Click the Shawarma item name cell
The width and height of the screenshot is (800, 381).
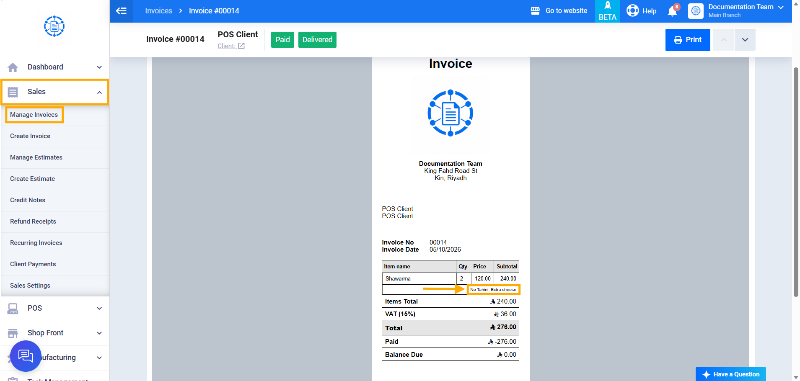419,278
